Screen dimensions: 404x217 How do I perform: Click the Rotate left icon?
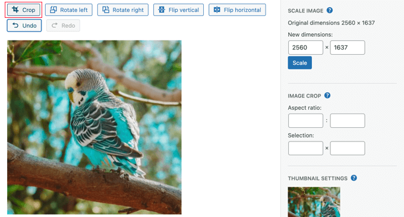(53, 10)
